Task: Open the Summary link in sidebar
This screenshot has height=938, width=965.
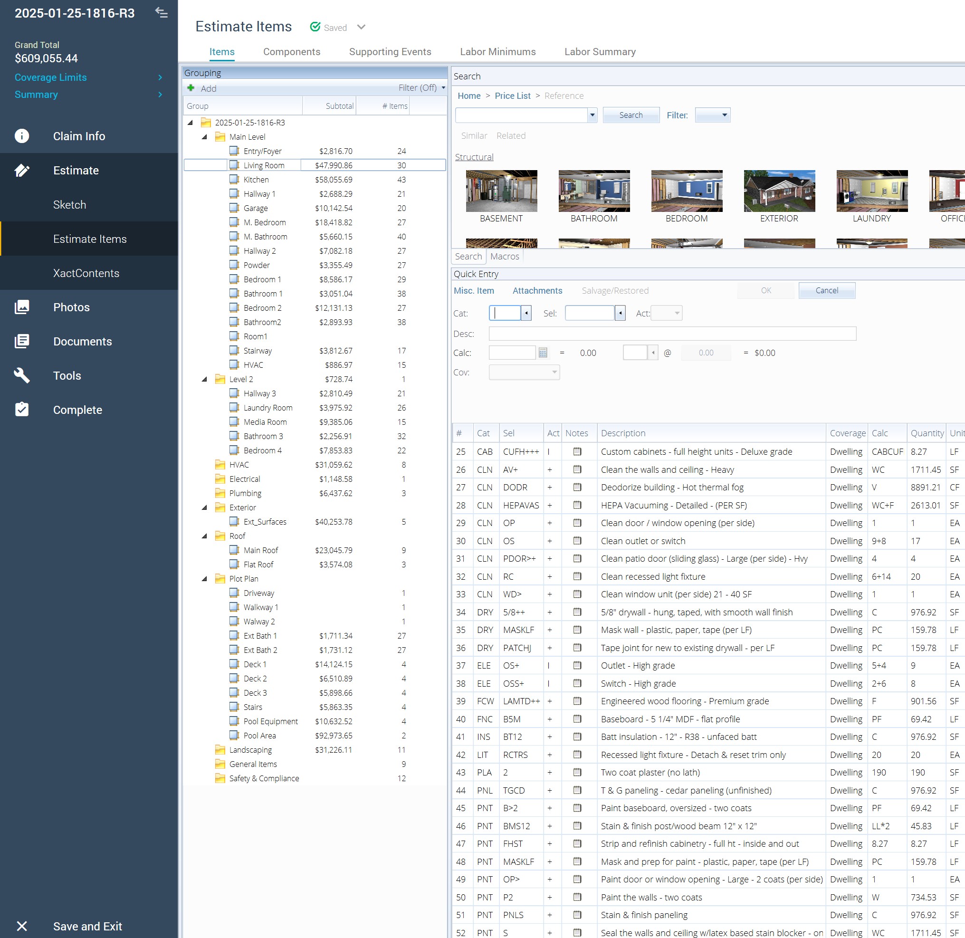Action: click(36, 94)
